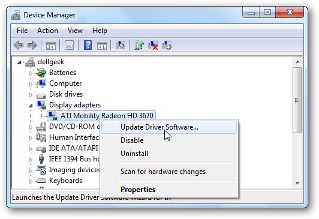Select the Keyboards tree label
The image size is (319, 219).
[x=66, y=181]
